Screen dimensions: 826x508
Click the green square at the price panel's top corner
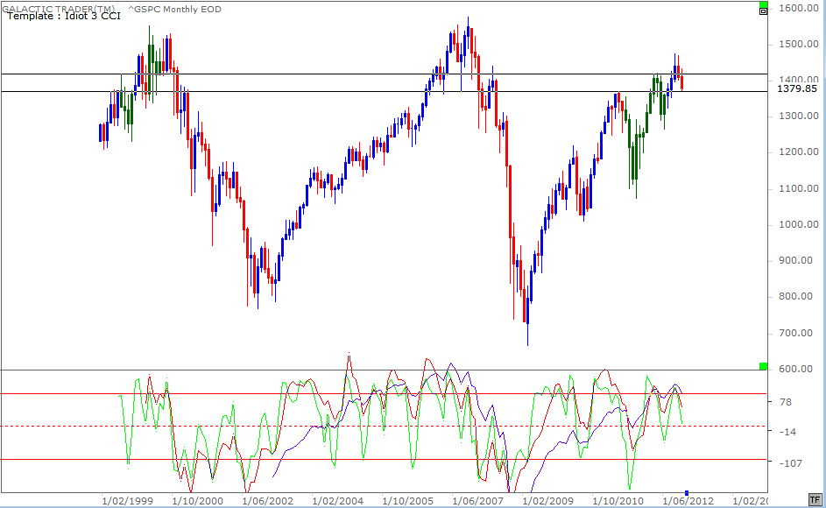coord(763,4)
